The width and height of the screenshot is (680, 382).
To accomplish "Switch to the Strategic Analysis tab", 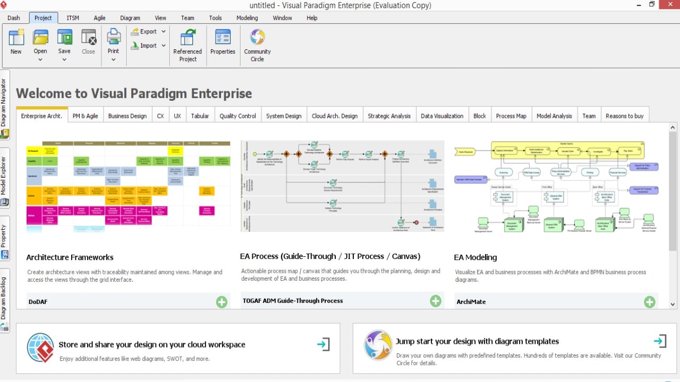I will [389, 115].
